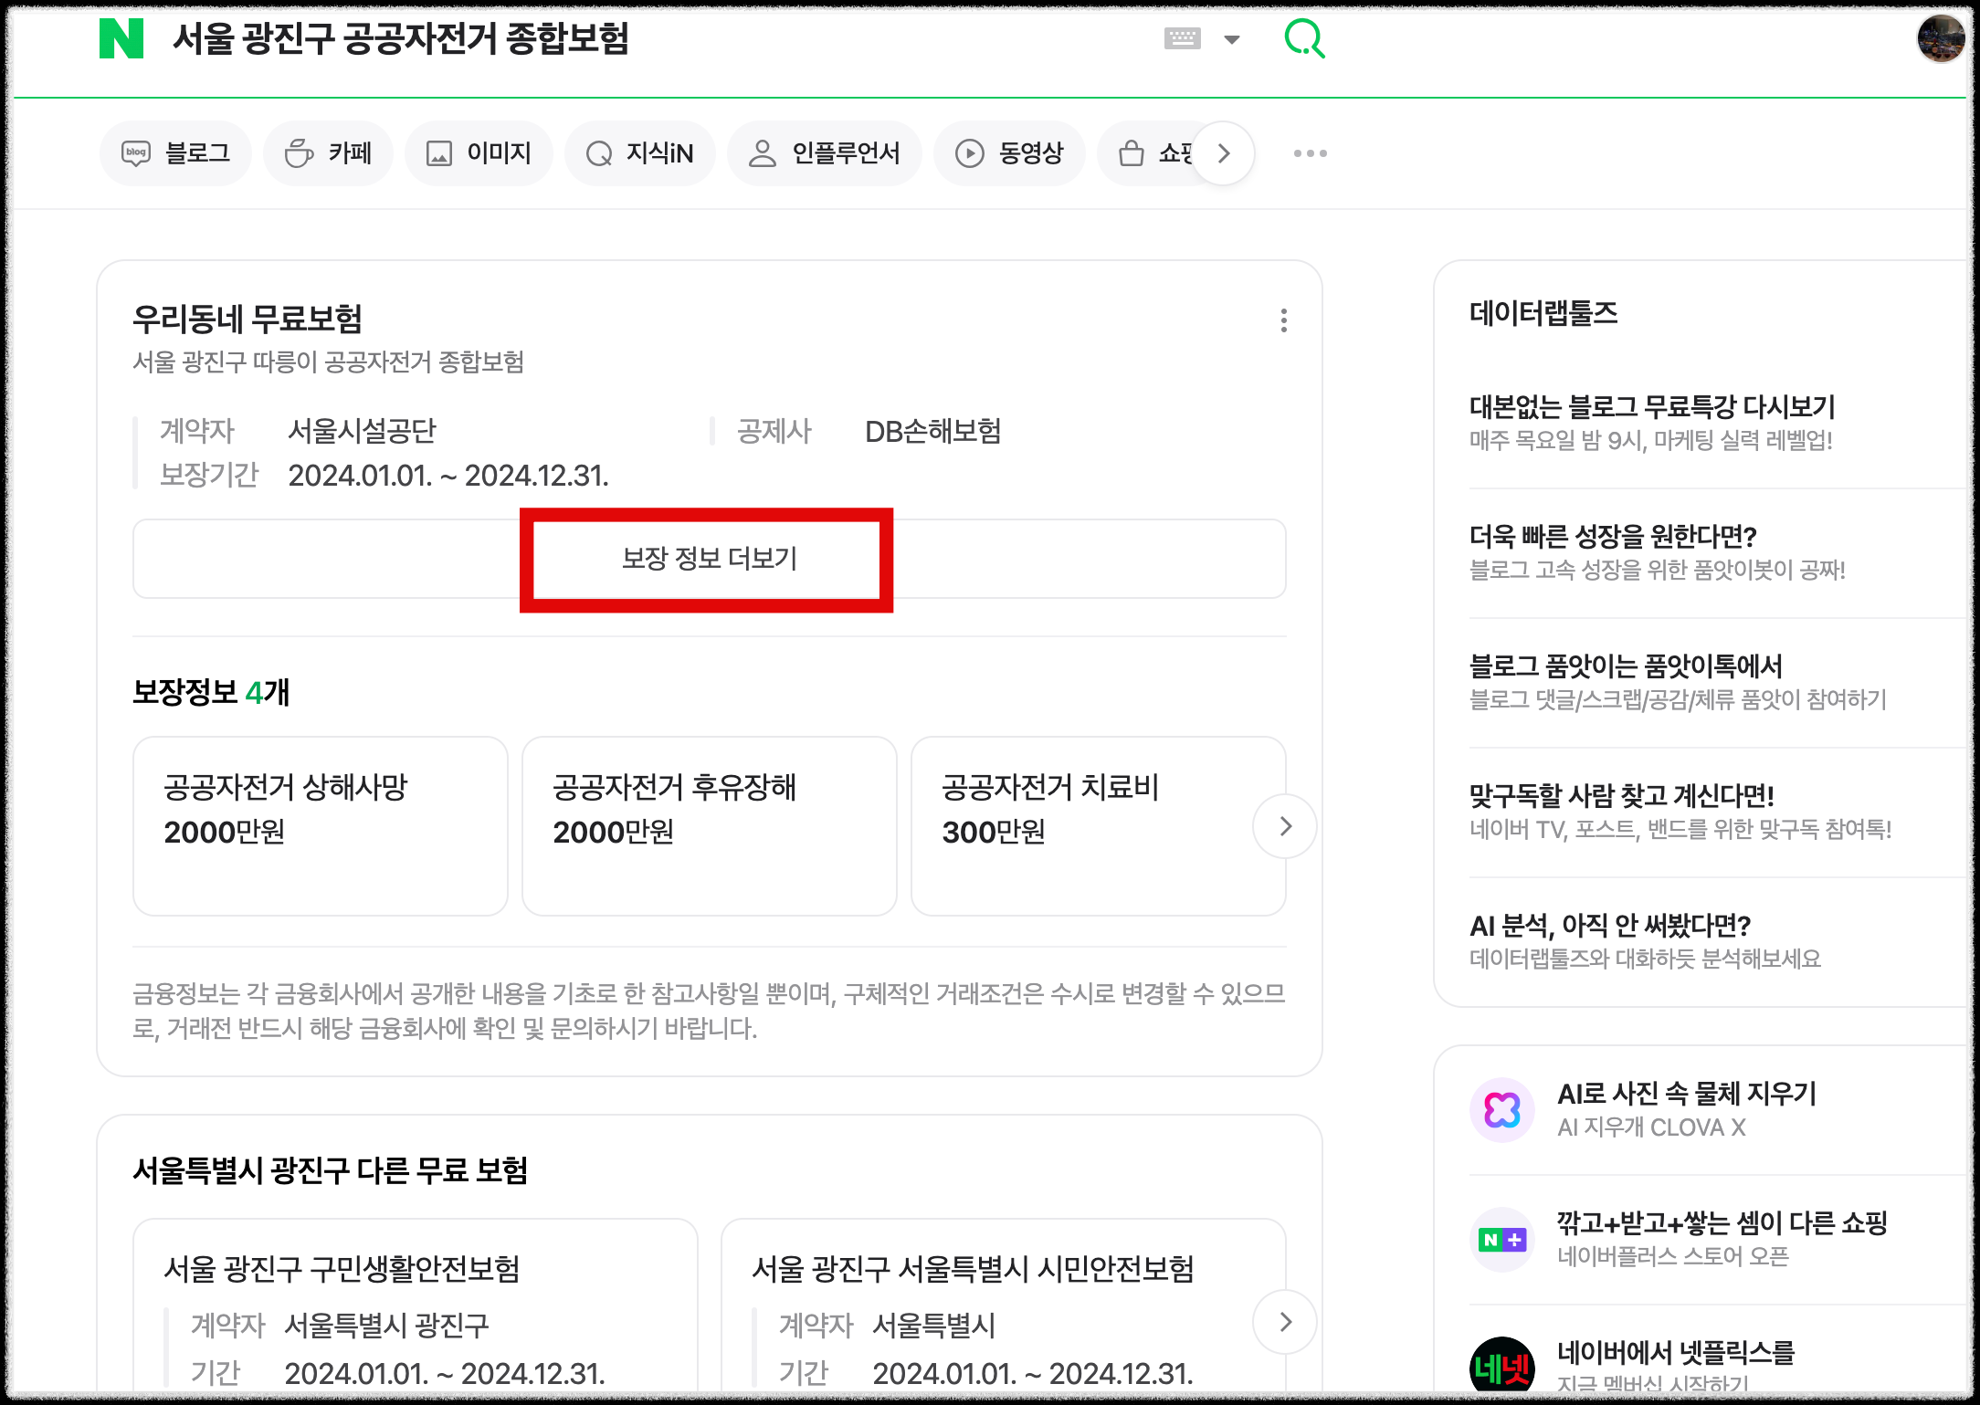Open the more options ellipsis menu

(x=1311, y=153)
